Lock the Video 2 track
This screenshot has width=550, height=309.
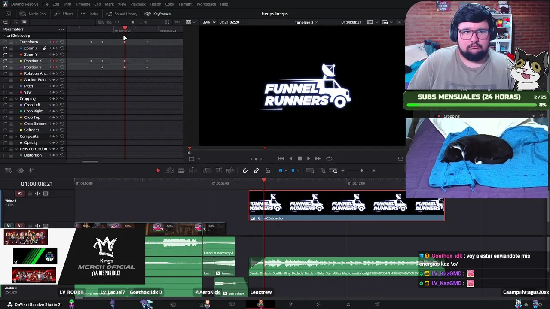[29, 194]
